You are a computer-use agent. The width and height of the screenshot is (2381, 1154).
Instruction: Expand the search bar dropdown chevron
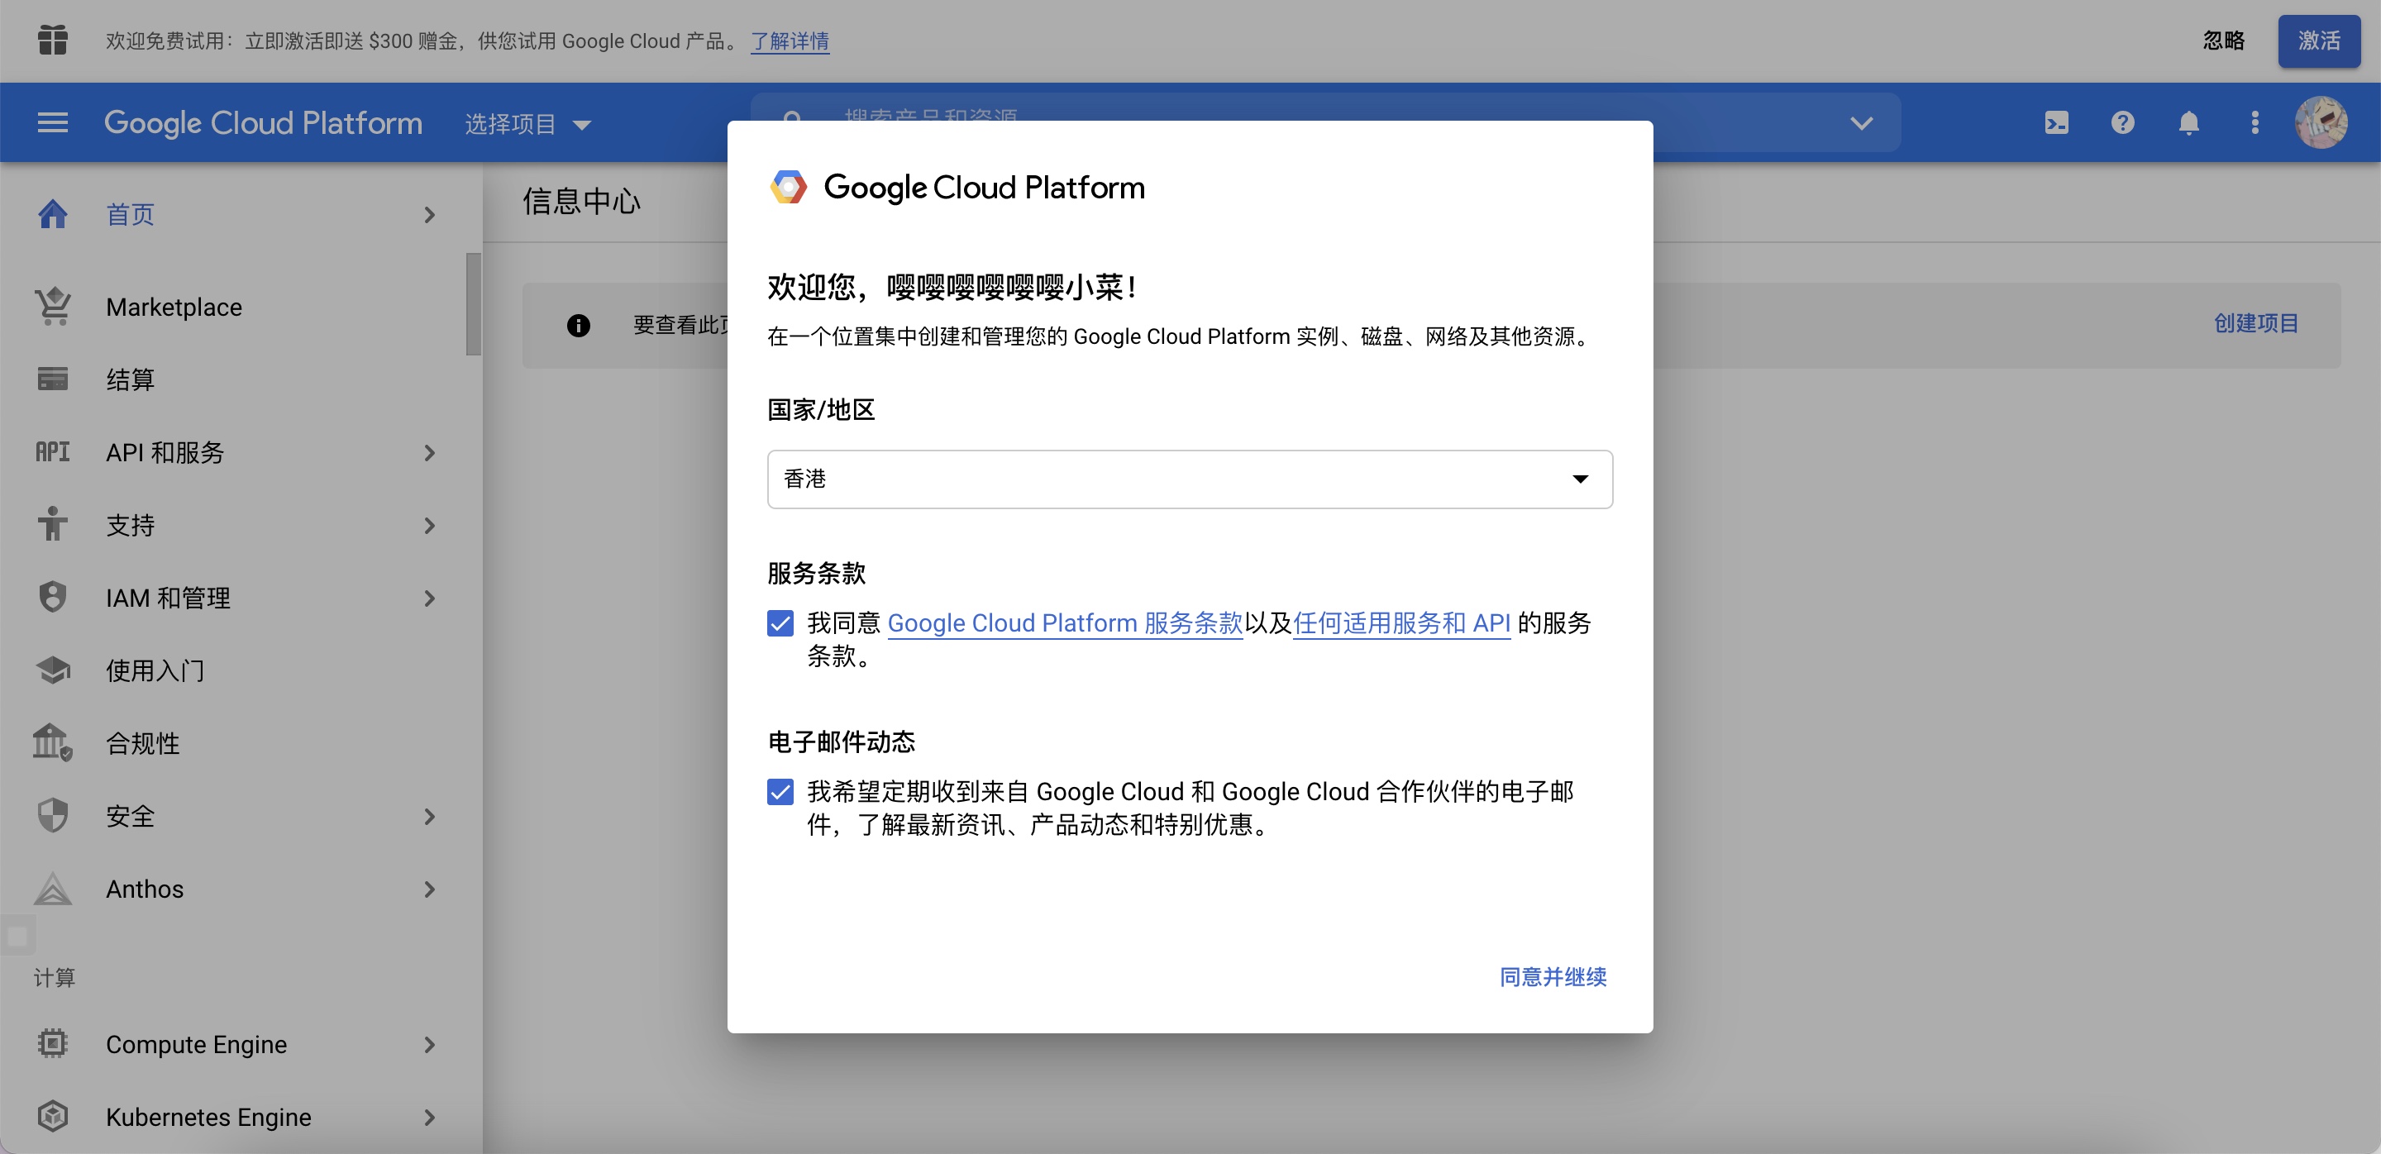tap(1861, 123)
